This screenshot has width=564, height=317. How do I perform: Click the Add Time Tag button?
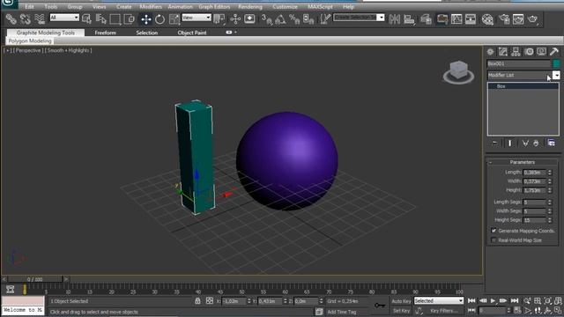tap(342, 312)
